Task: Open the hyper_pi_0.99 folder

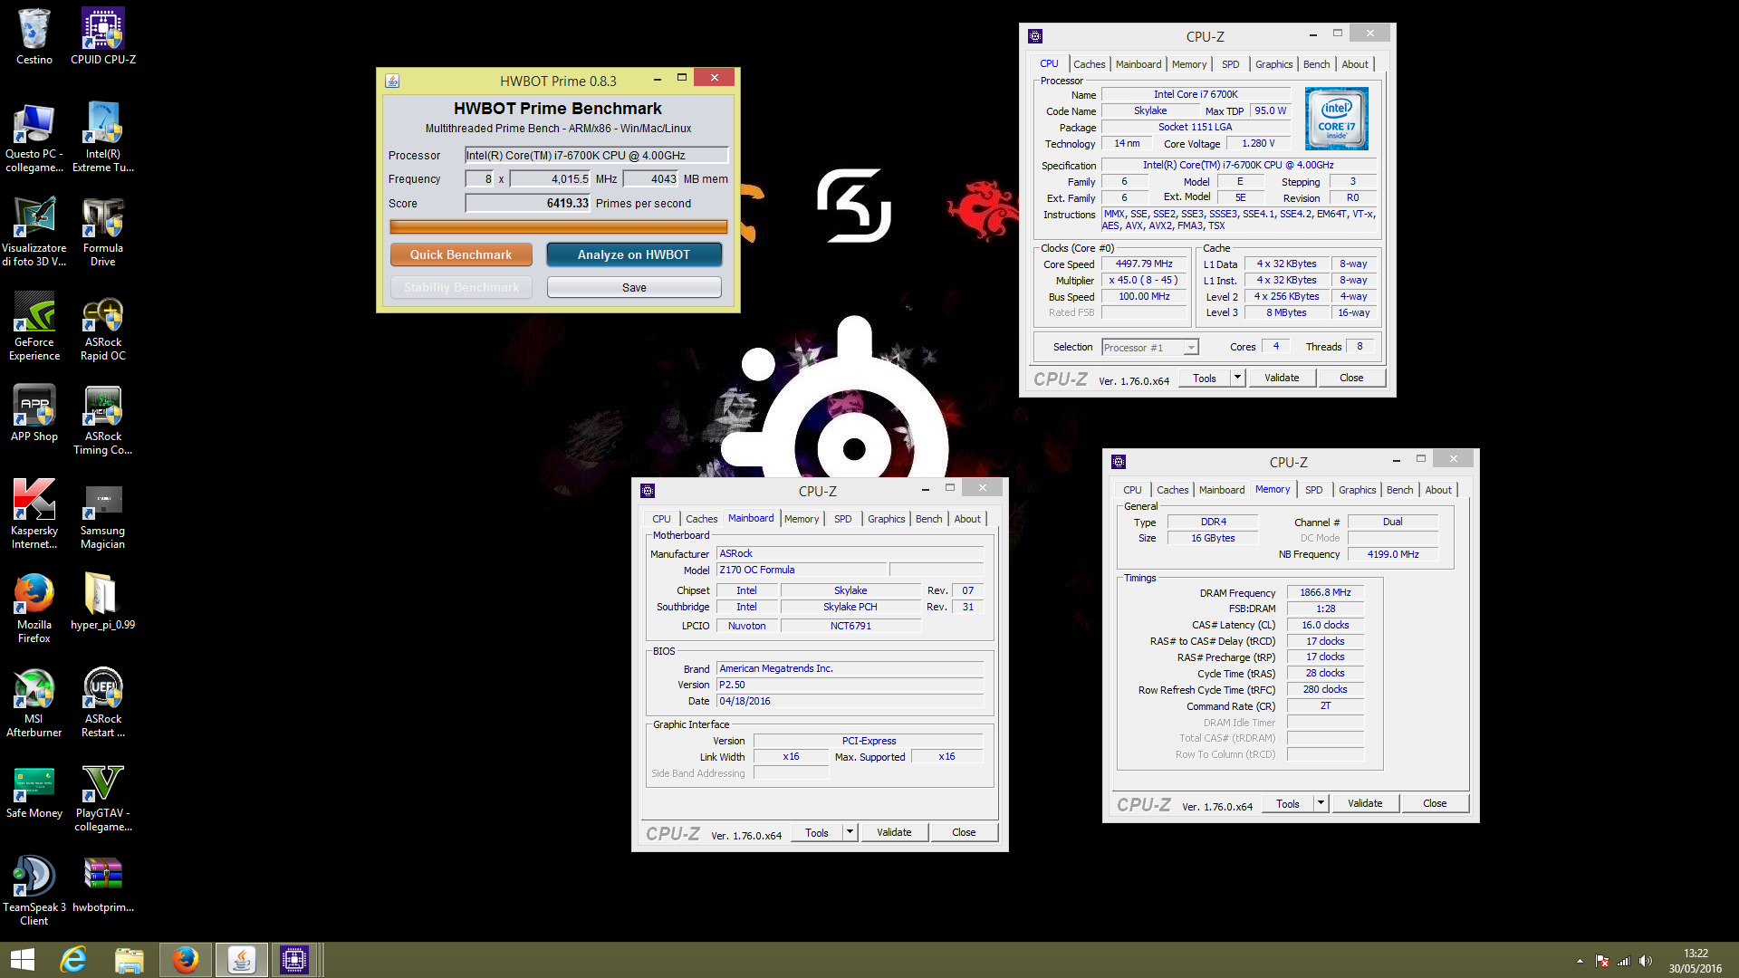Action: (x=102, y=601)
